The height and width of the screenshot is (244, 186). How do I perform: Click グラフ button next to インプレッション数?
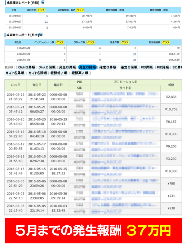click(60, 42)
